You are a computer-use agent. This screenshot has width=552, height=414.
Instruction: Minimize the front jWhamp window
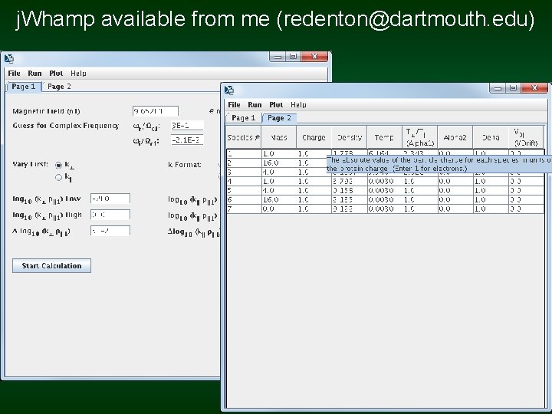click(x=498, y=87)
